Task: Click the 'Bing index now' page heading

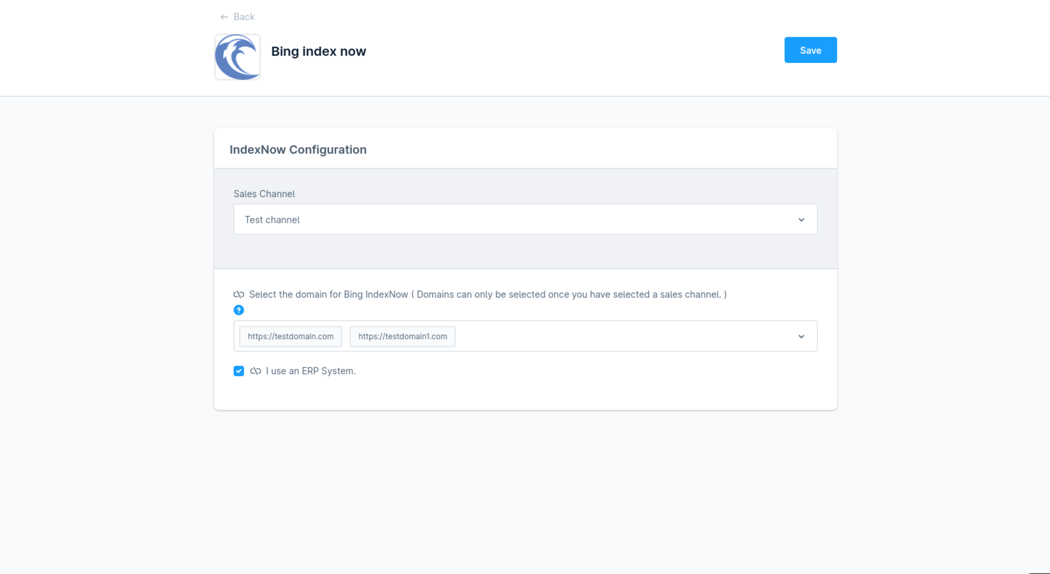Action: click(x=318, y=52)
